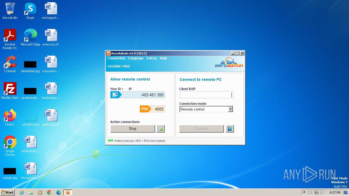This screenshot has width=349, height=196.
Task: Show hidden tray icons arrow
Action: click(304, 192)
